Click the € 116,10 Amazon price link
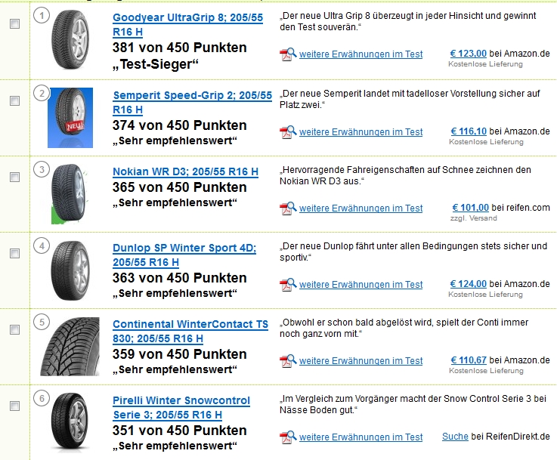The image size is (557, 460). [469, 131]
